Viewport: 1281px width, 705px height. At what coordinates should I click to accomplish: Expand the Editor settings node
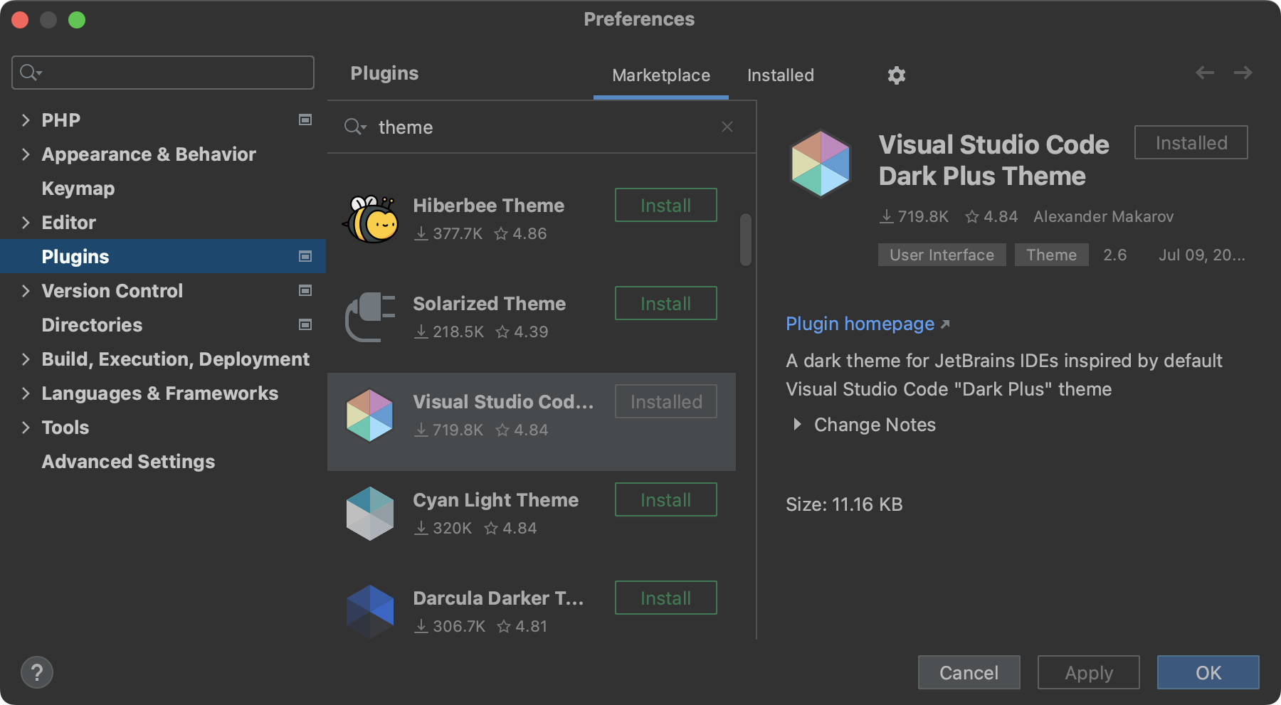click(26, 223)
